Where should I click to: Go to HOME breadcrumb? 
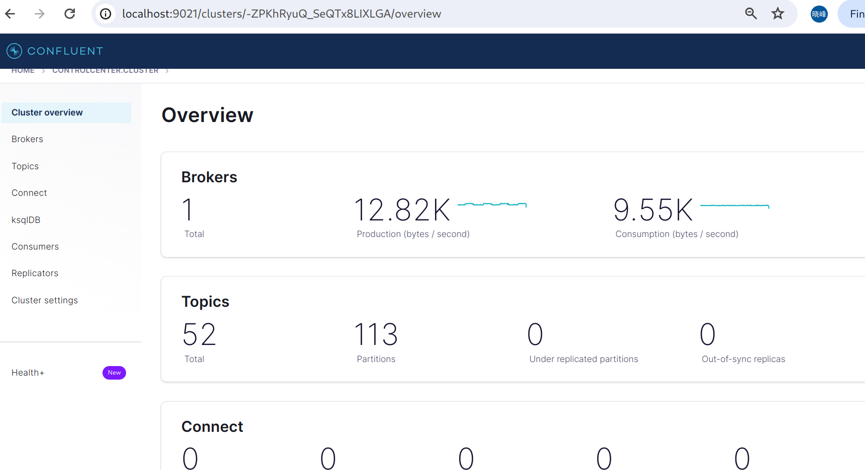(23, 71)
